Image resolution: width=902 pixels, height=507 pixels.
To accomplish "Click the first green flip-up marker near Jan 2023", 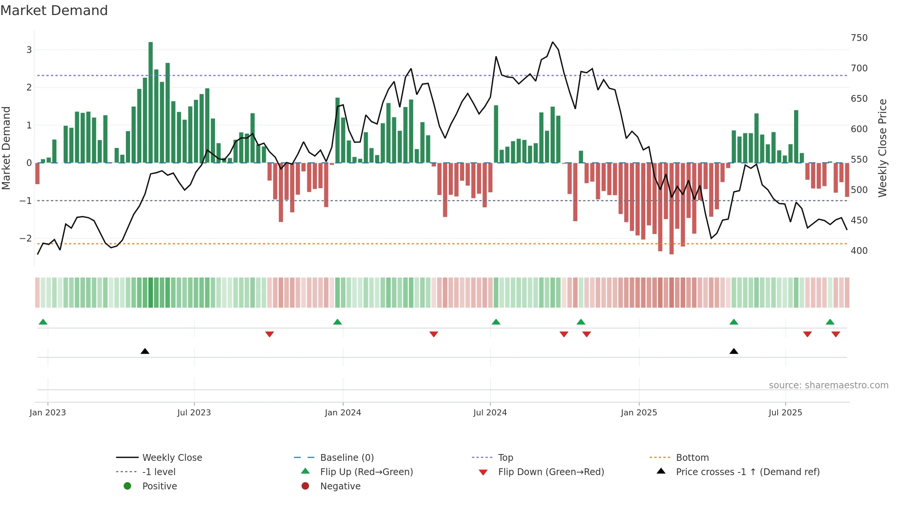I will (x=43, y=322).
